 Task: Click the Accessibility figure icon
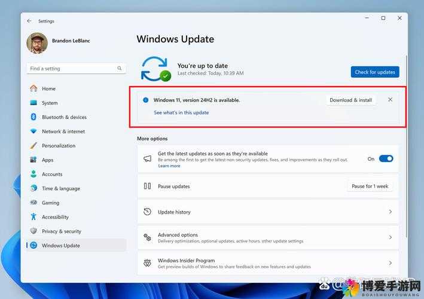click(33, 216)
